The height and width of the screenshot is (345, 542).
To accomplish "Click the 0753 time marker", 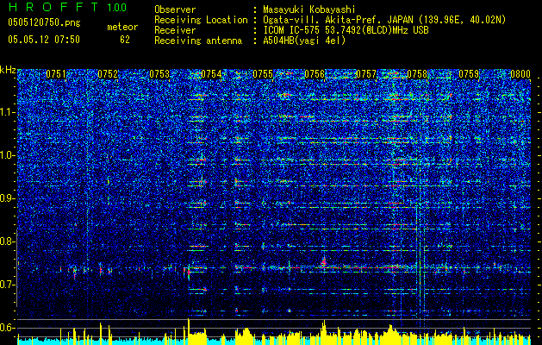I will click(x=159, y=74).
